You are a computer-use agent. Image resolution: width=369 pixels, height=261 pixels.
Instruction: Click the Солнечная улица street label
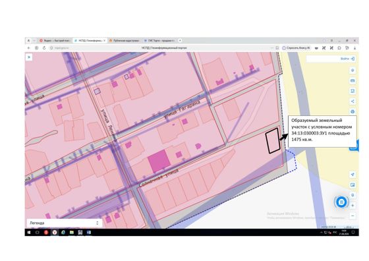click(159, 177)
